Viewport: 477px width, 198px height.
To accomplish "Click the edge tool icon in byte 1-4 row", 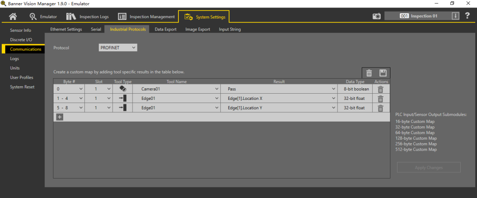I will pyautogui.click(x=123, y=99).
